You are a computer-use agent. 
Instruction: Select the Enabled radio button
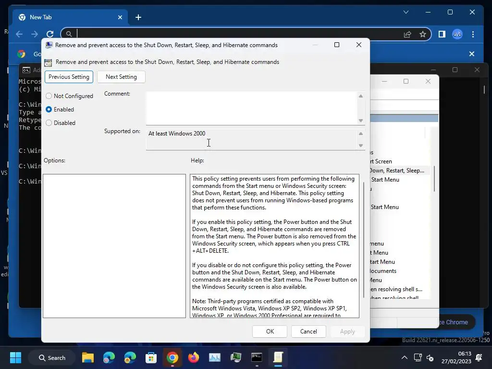pos(49,110)
